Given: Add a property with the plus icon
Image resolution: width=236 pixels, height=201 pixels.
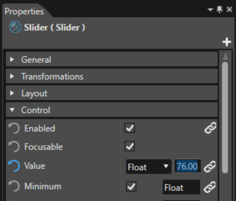Looking at the screenshot, I should click(x=227, y=42).
